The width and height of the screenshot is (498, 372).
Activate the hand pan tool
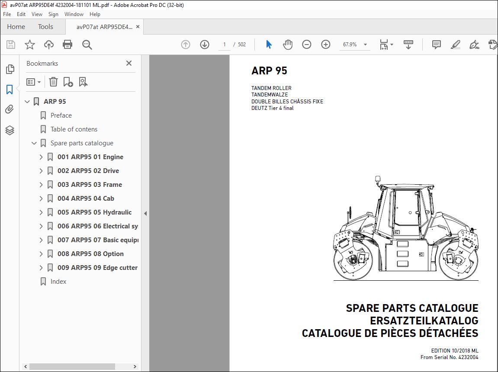tap(288, 45)
